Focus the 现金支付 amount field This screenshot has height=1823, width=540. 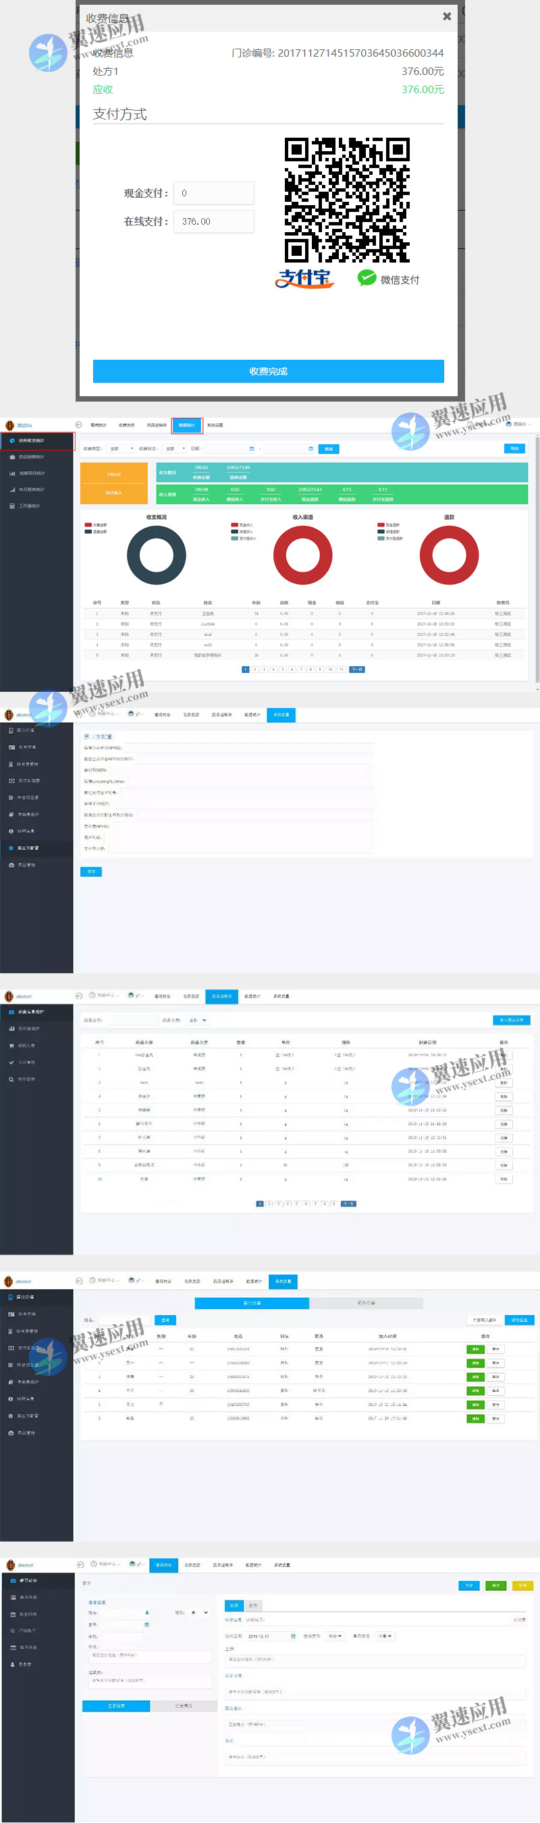pos(214,193)
